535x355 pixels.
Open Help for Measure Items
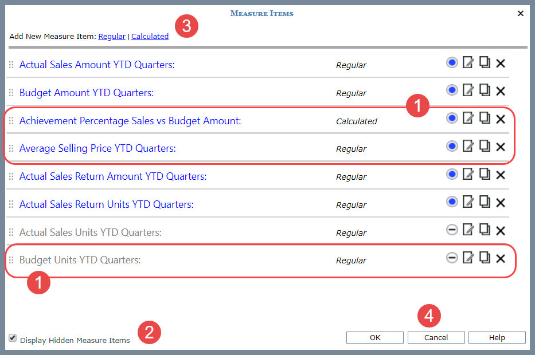click(x=497, y=337)
